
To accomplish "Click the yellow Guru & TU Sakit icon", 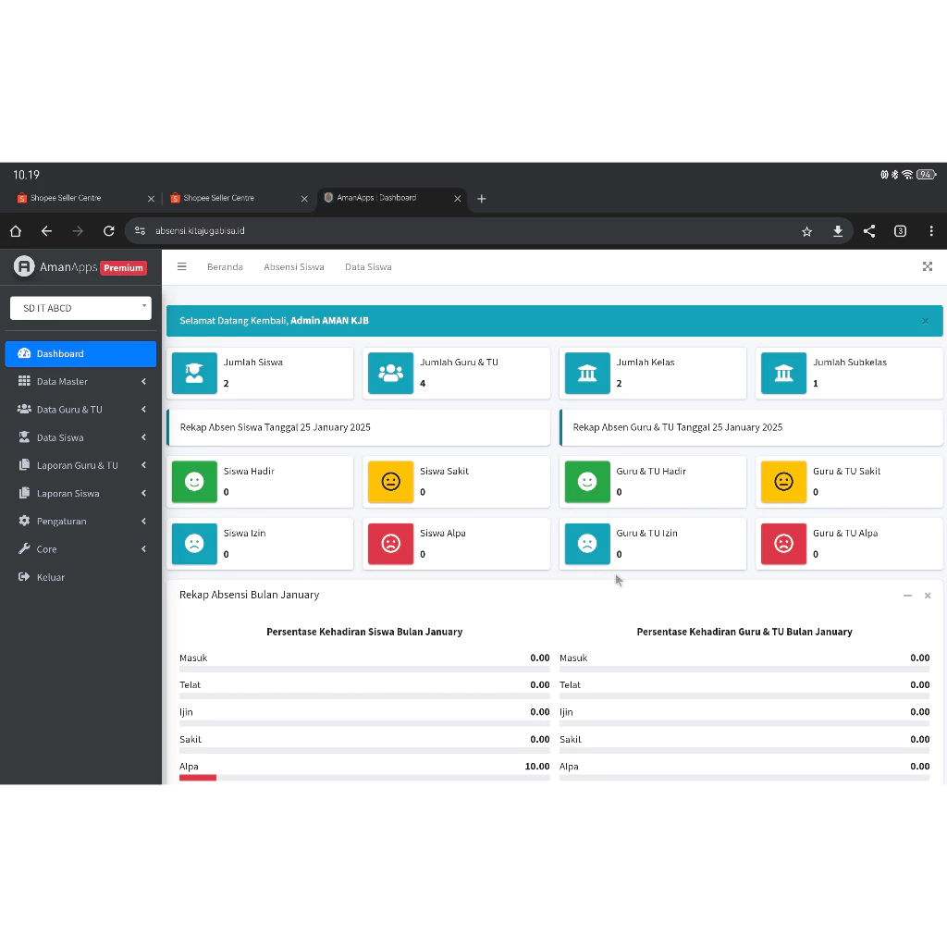I will (784, 482).
